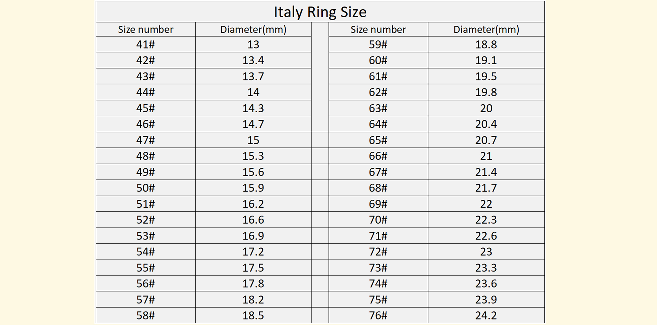Select the 14.7 diameter value
Screen dimensions: 657x325
click(253, 124)
